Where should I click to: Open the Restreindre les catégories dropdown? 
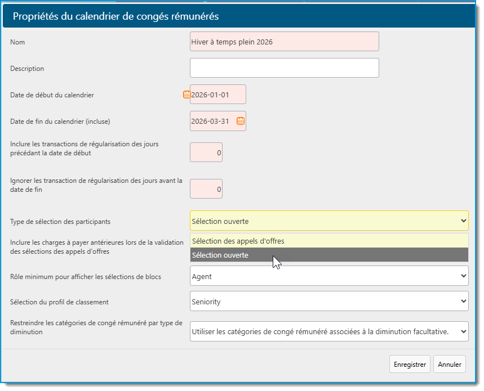pos(329,331)
